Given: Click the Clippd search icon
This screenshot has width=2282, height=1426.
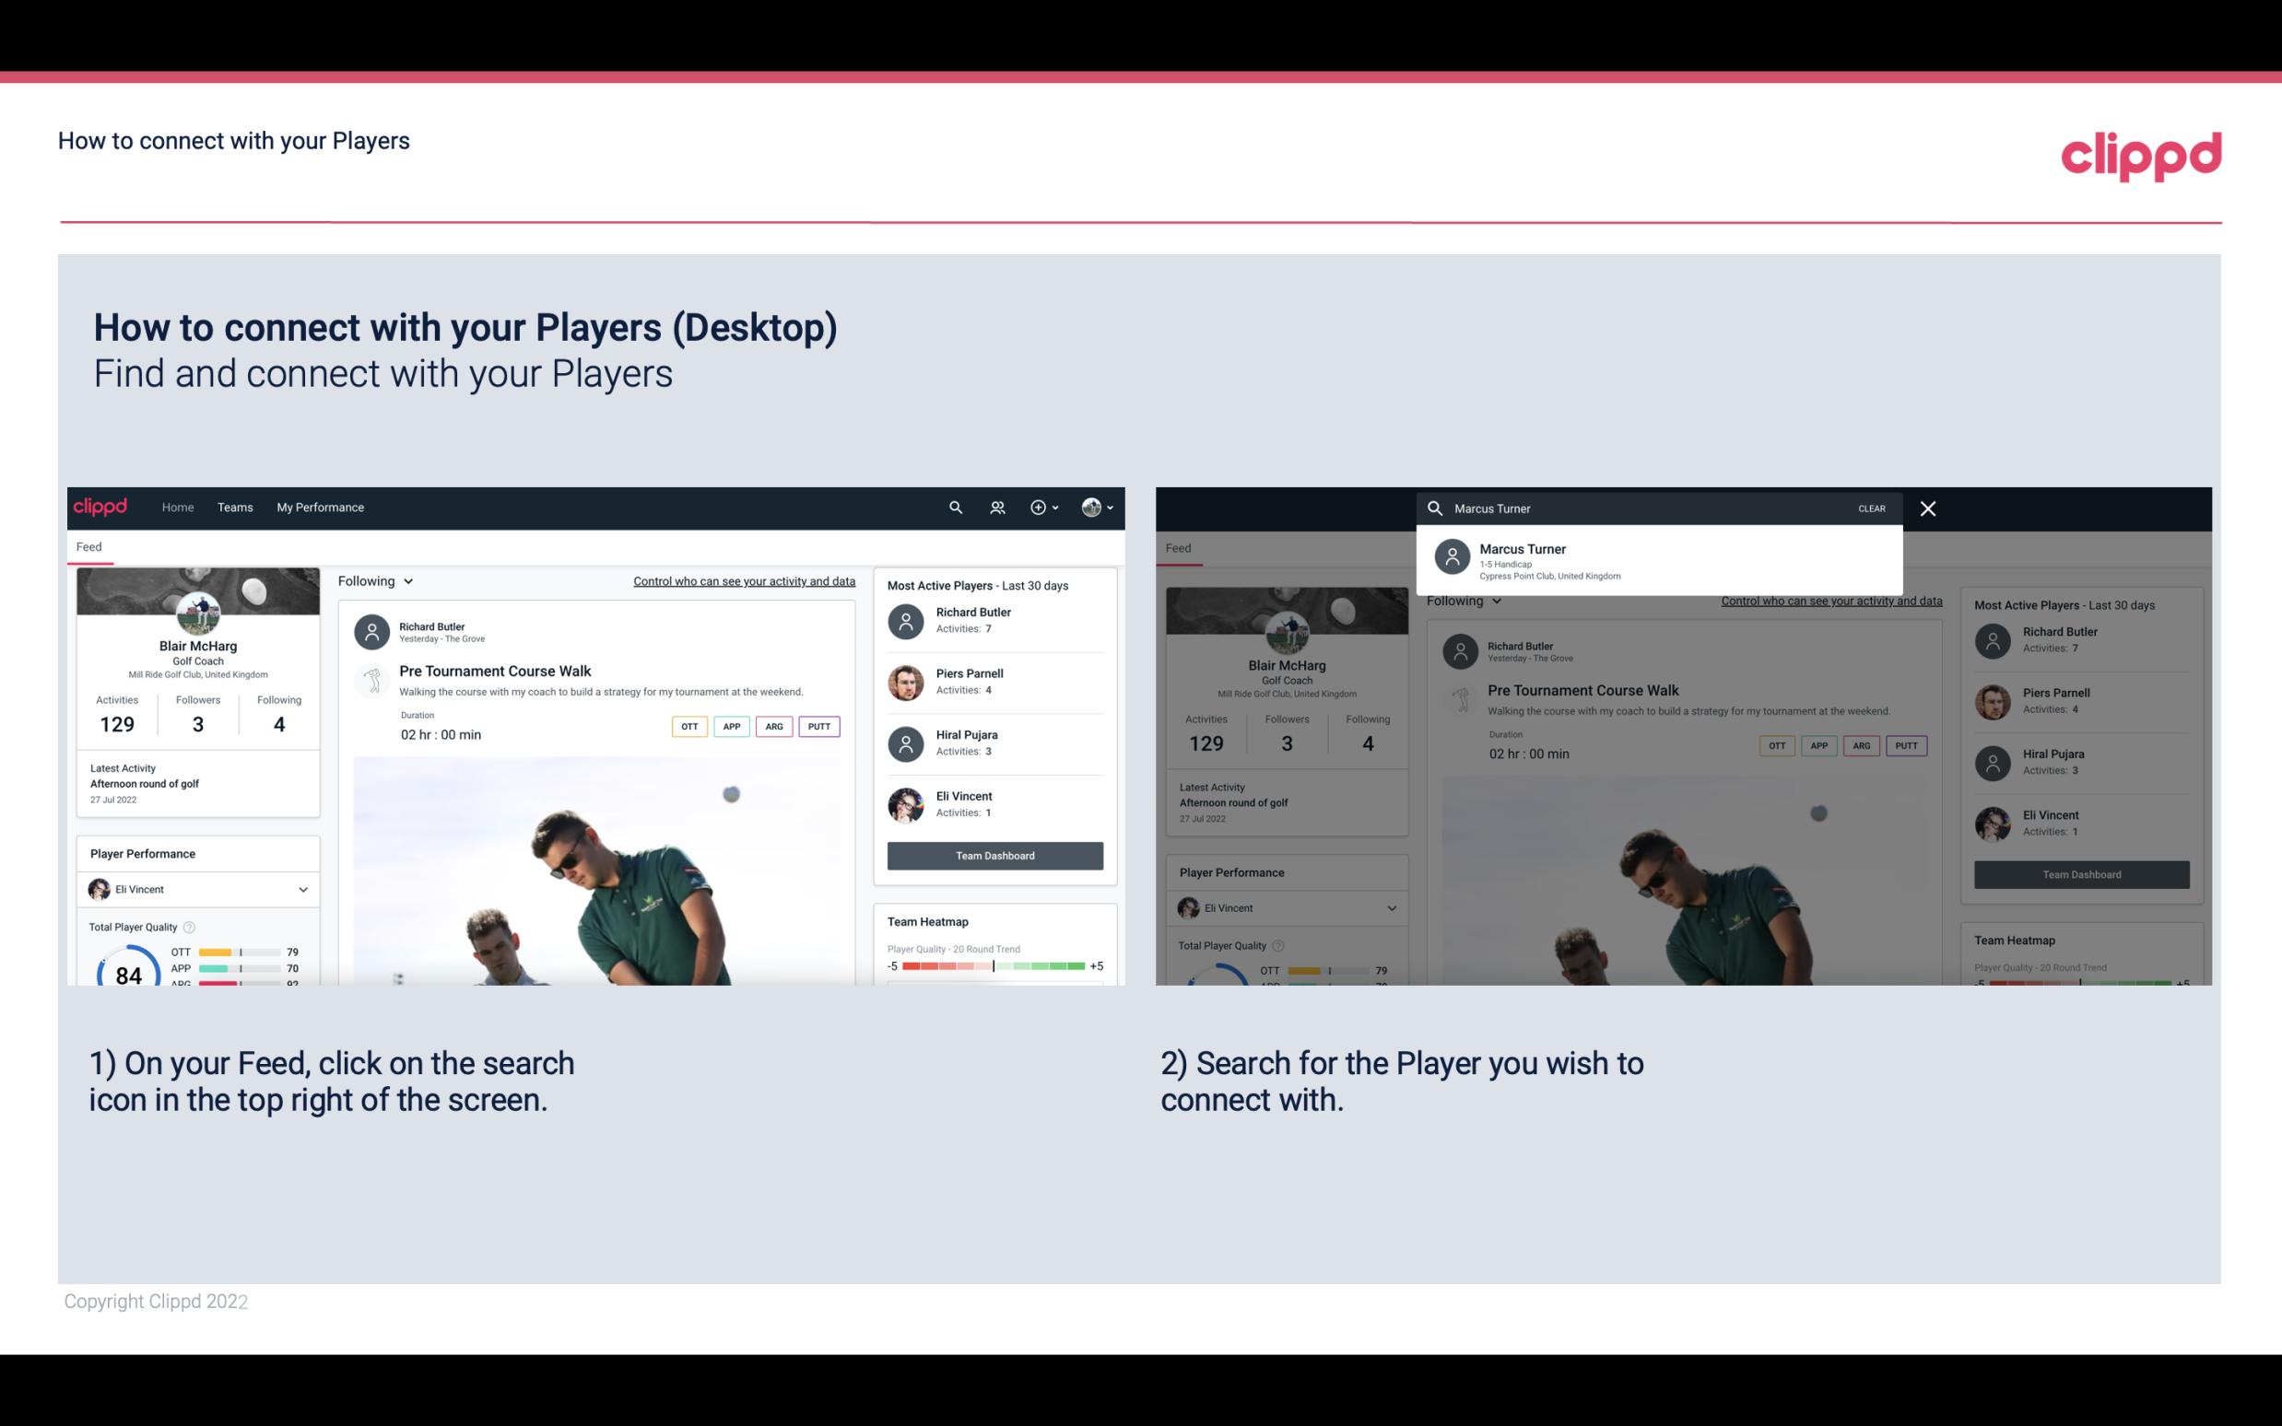Looking at the screenshot, I should point(955,506).
